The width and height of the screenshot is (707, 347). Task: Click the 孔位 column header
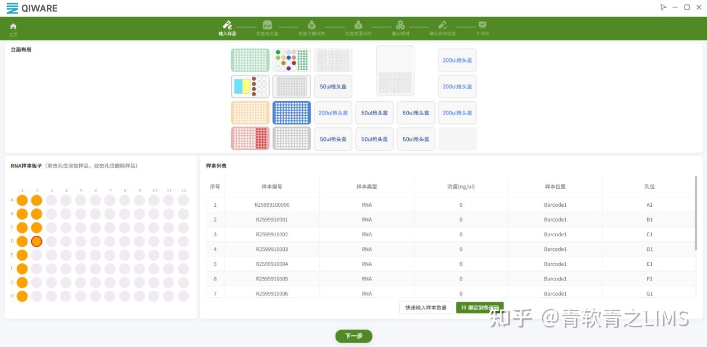tap(649, 187)
